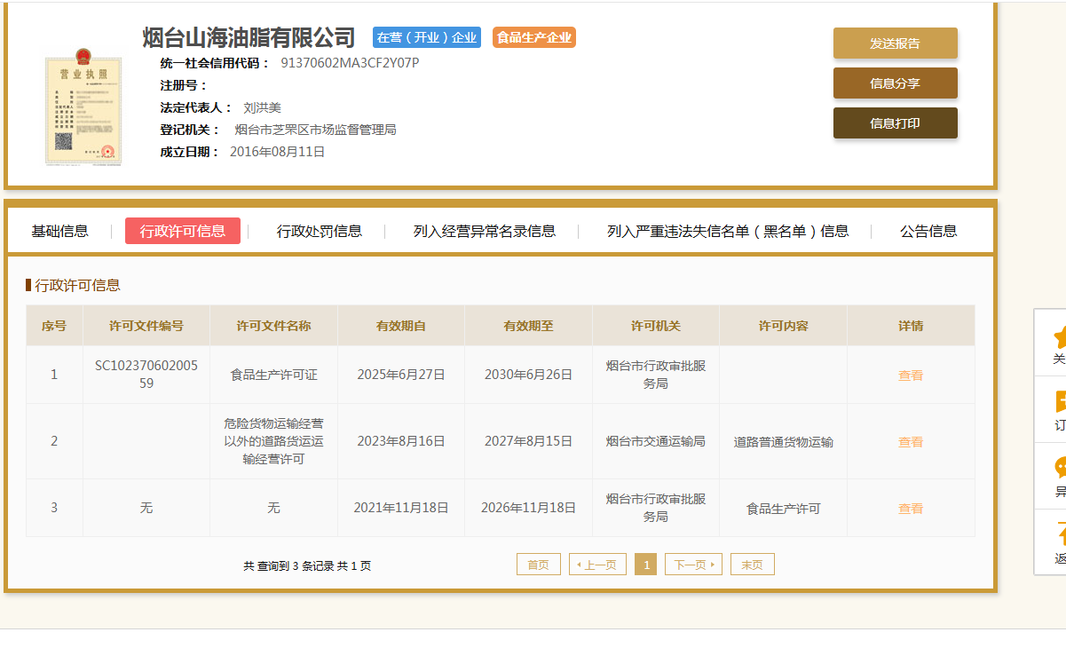Select the 行政许可信息 tab
The height and width of the screenshot is (648, 1066).
(x=183, y=232)
